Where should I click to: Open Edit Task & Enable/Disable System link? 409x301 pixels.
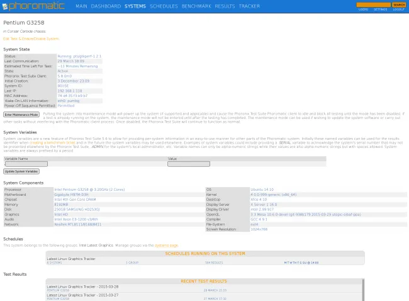(x=31, y=38)
